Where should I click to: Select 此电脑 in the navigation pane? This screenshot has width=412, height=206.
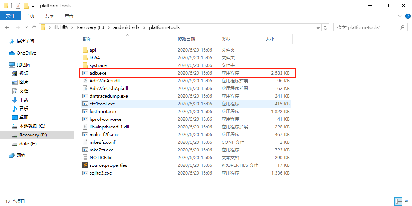click(x=23, y=64)
